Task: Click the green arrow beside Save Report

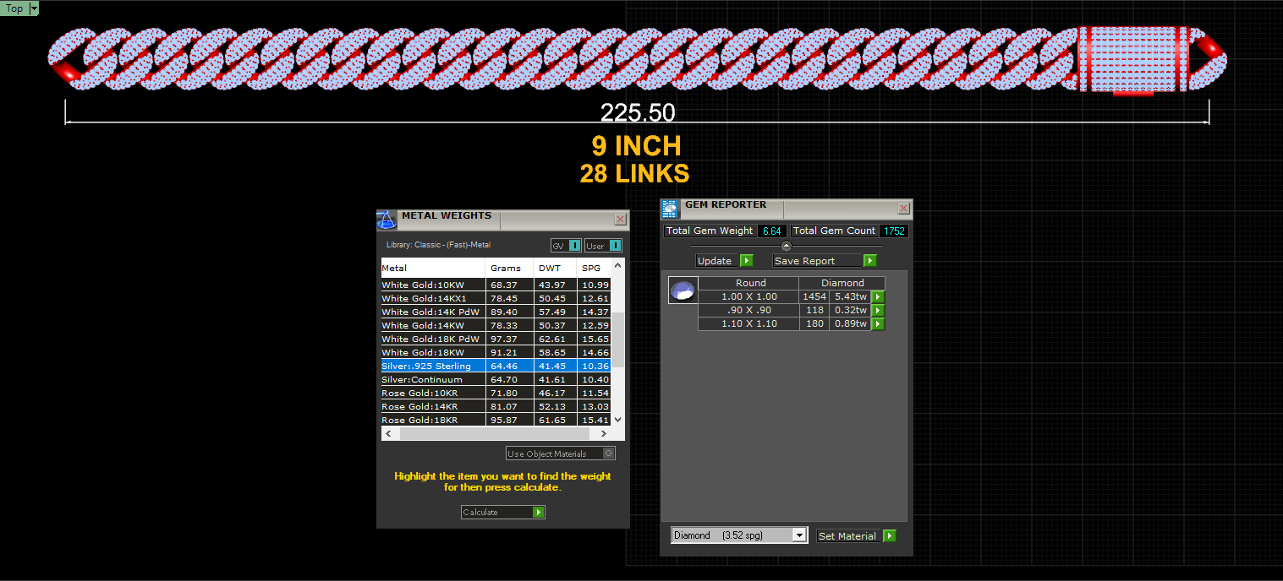Action: point(869,261)
